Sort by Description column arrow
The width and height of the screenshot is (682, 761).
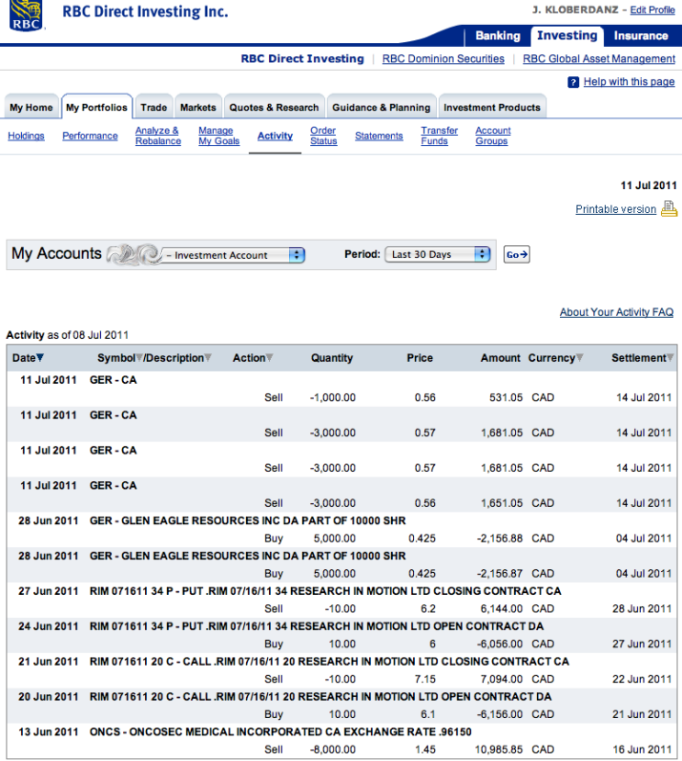tap(208, 358)
